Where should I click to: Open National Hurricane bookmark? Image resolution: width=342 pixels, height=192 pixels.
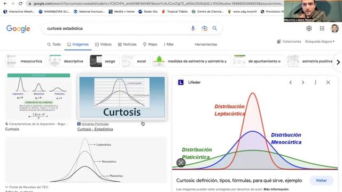click(x=89, y=12)
